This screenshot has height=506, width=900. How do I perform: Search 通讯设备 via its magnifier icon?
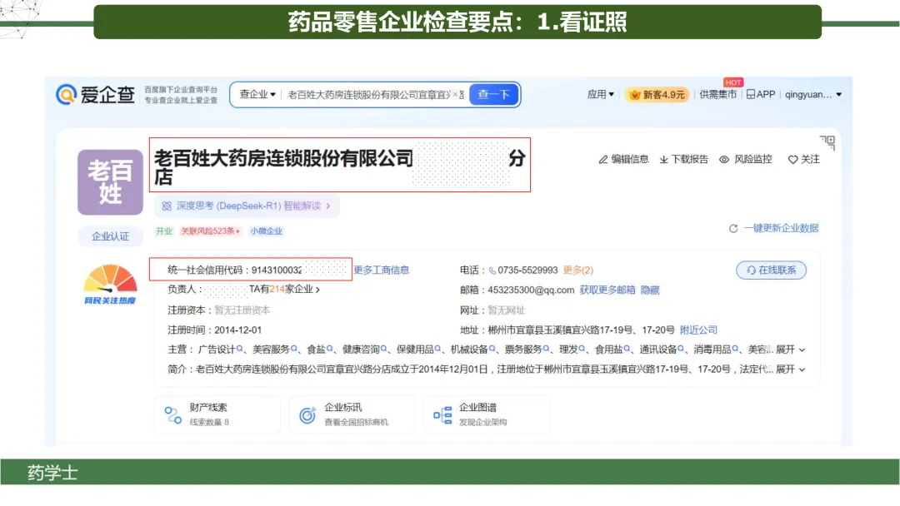pos(681,349)
